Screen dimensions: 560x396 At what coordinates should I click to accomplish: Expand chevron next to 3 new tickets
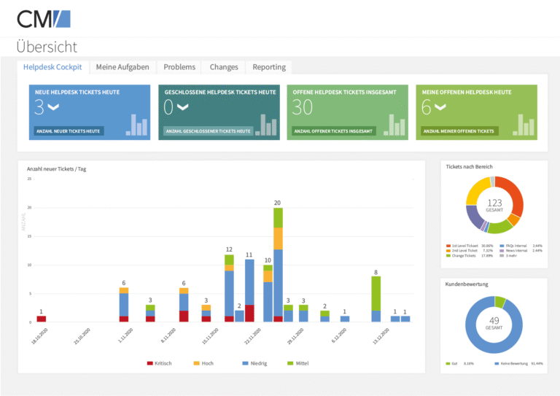[x=53, y=106]
